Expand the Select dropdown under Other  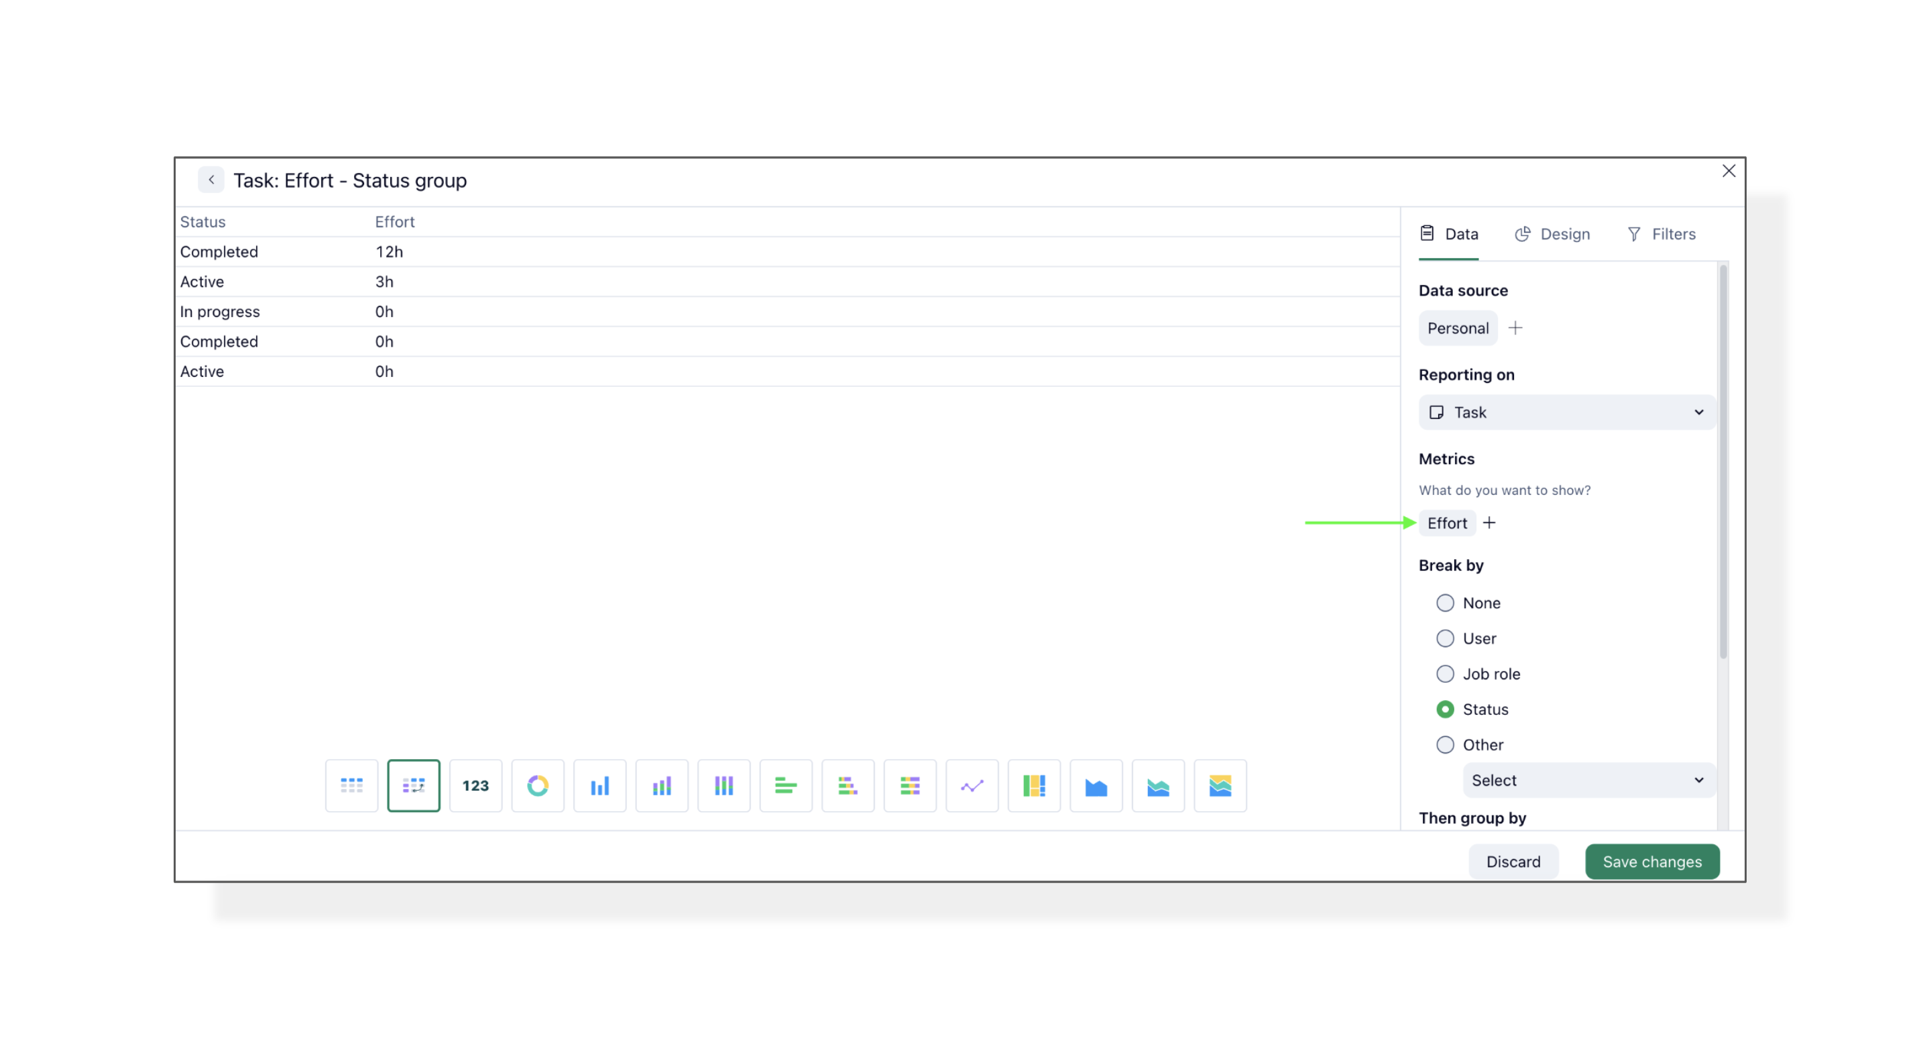(x=1588, y=780)
